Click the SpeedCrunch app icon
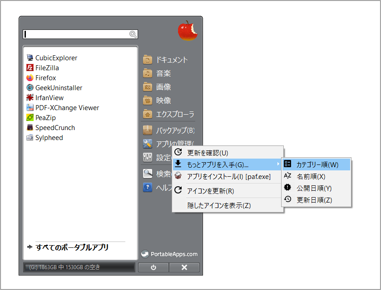 click(x=30, y=127)
